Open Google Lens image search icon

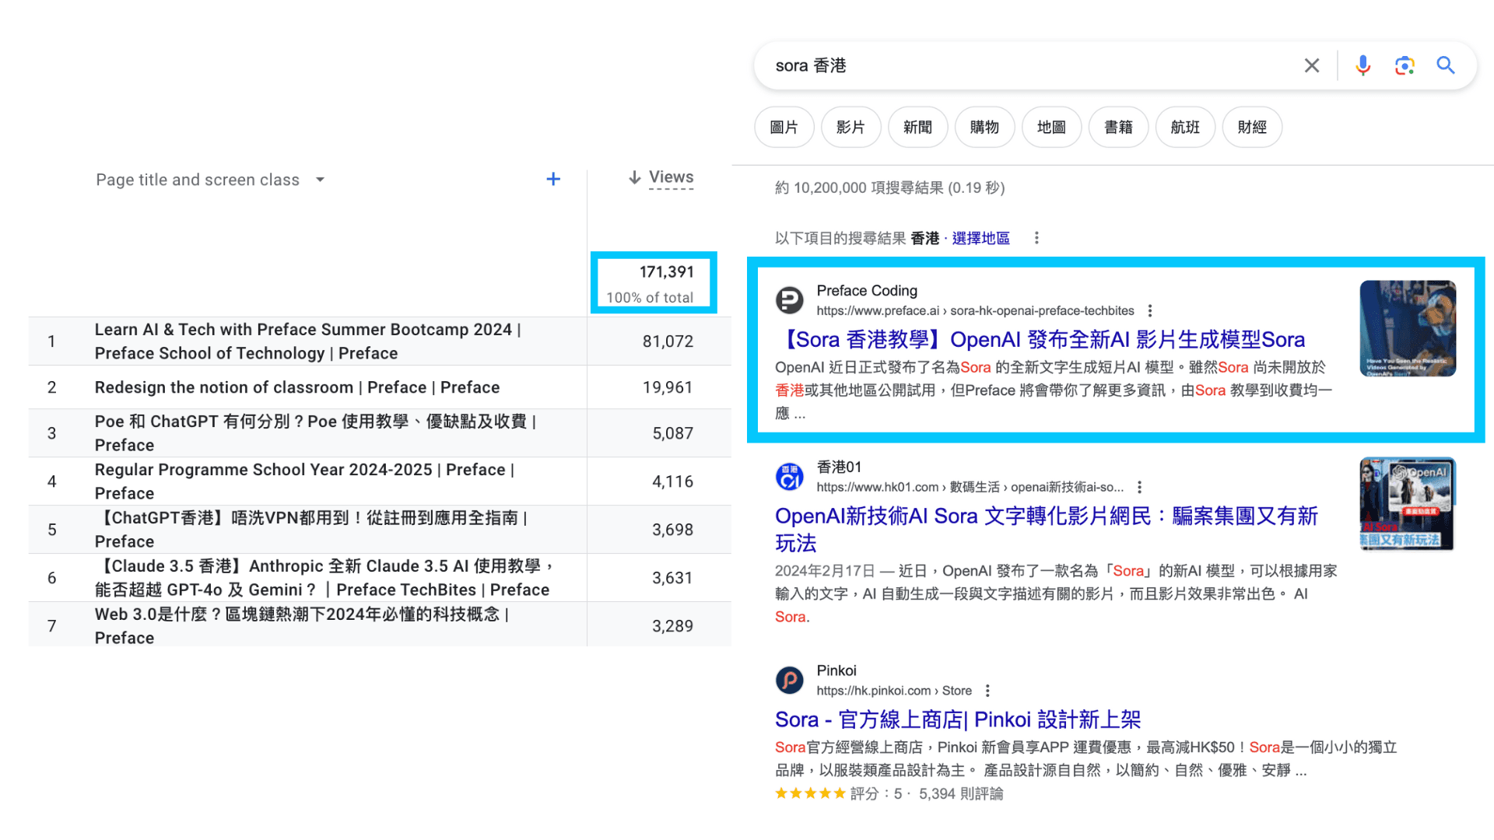pos(1405,65)
